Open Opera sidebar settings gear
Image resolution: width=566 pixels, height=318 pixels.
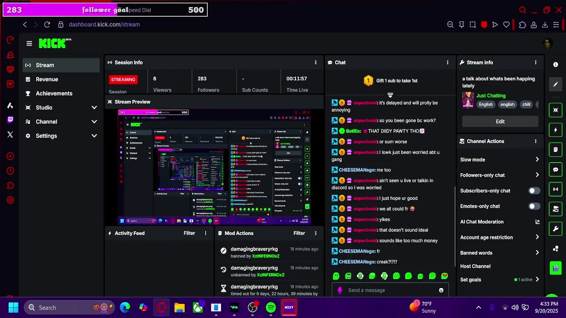(10, 200)
